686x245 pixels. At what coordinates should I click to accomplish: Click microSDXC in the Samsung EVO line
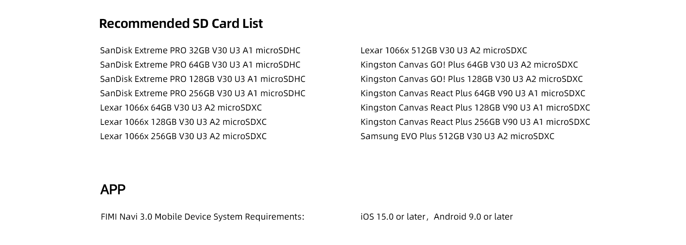pyautogui.click(x=532, y=136)
